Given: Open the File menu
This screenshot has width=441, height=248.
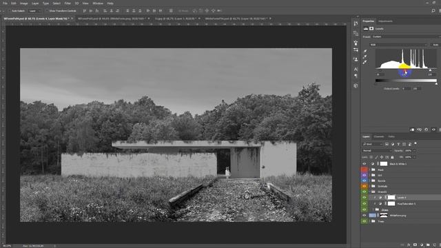Looking at the screenshot, I should [5, 3].
